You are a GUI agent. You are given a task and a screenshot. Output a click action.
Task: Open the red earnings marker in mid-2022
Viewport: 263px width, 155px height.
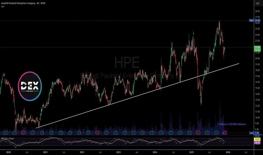[x=97, y=133]
